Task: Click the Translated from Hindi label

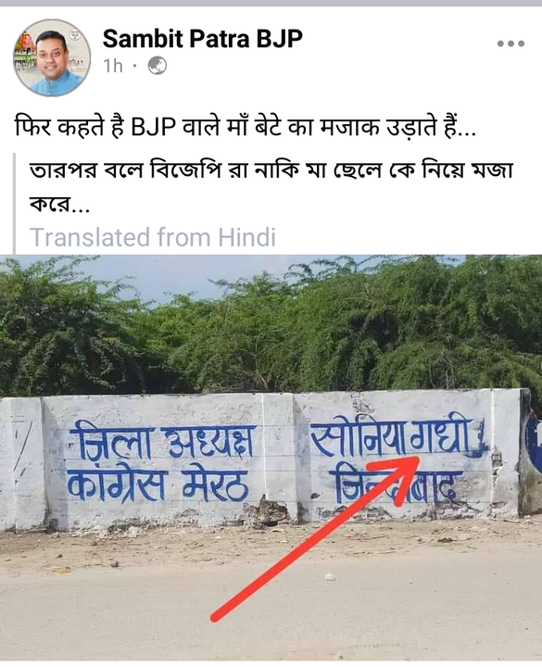Action: 153,237
